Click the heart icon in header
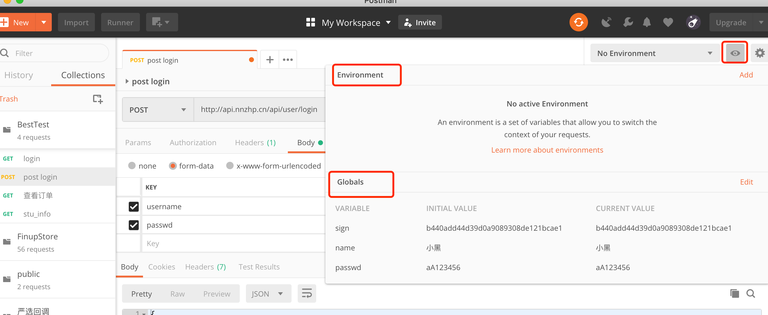Viewport: 768px width, 315px height. (x=668, y=22)
